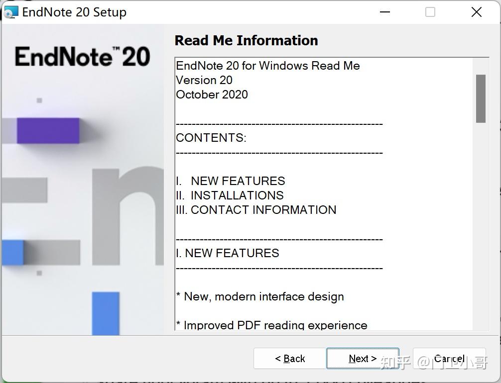
Task: Click the EndNote 20 Setup installer icon in the title bar
Action: tap(11, 11)
